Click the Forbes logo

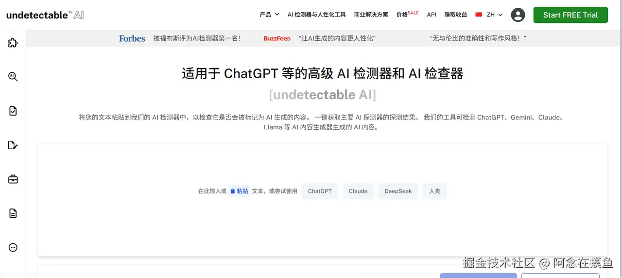tap(132, 38)
